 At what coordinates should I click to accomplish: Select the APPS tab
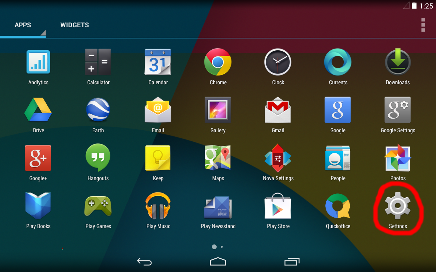click(x=23, y=25)
